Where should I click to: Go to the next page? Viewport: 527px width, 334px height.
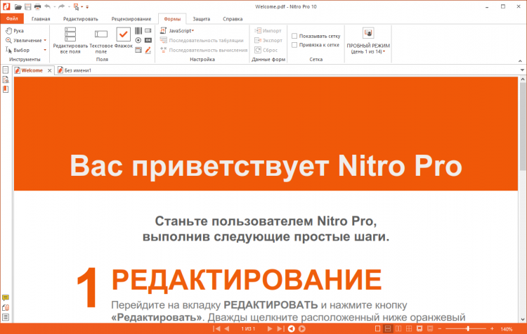click(270, 328)
